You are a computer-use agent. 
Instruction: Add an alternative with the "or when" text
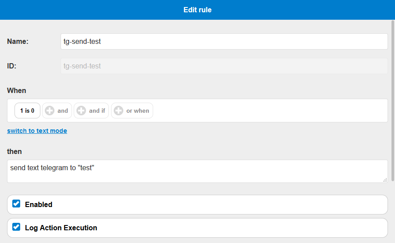coord(137,111)
